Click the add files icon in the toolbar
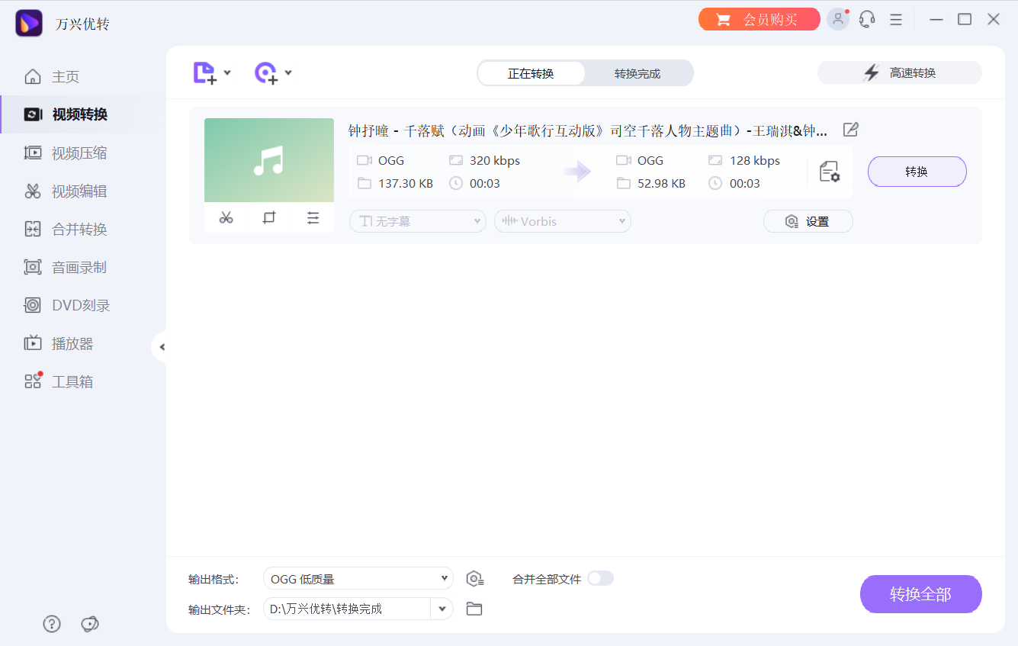1018x646 pixels. [x=204, y=72]
